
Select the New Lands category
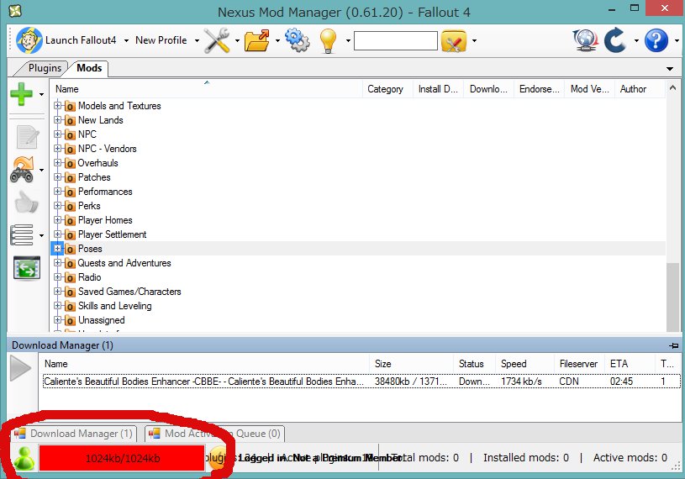coord(101,120)
